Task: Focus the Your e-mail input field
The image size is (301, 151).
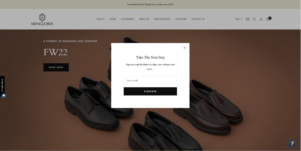Action: [x=150, y=80]
